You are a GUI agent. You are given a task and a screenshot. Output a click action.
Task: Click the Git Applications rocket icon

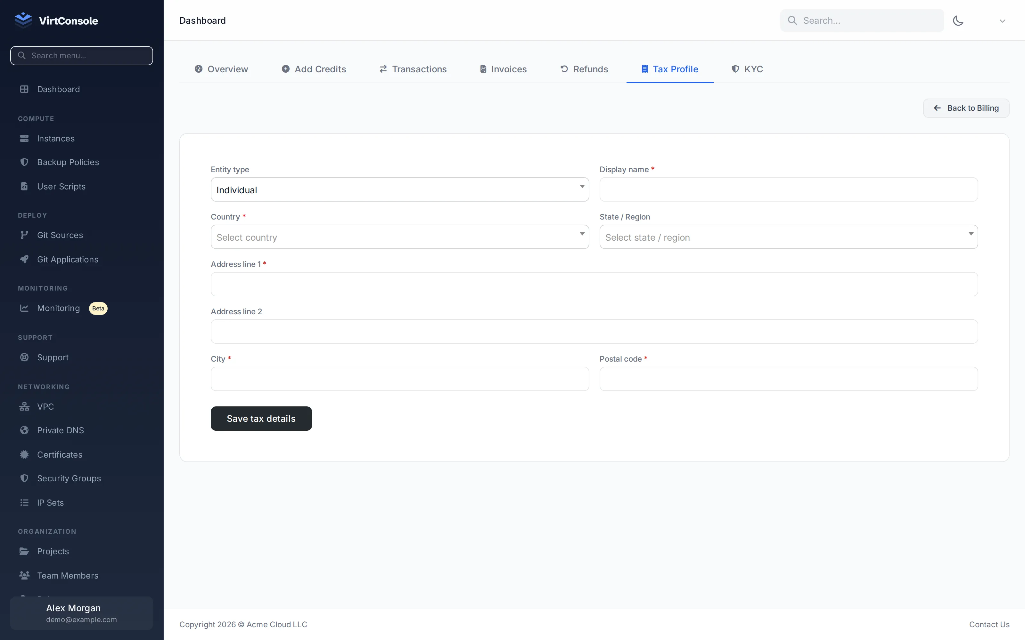pyautogui.click(x=24, y=260)
